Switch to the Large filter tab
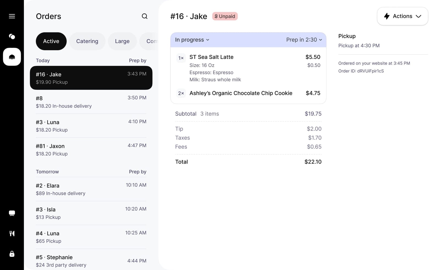This screenshot has width=440, height=270. pyautogui.click(x=122, y=41)
